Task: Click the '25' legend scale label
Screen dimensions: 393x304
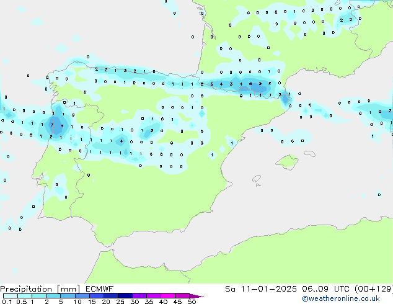Action: pos(120,302)
